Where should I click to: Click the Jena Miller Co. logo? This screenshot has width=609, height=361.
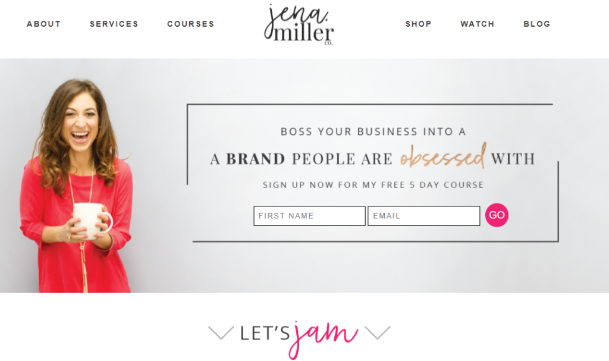pos(299,25)
